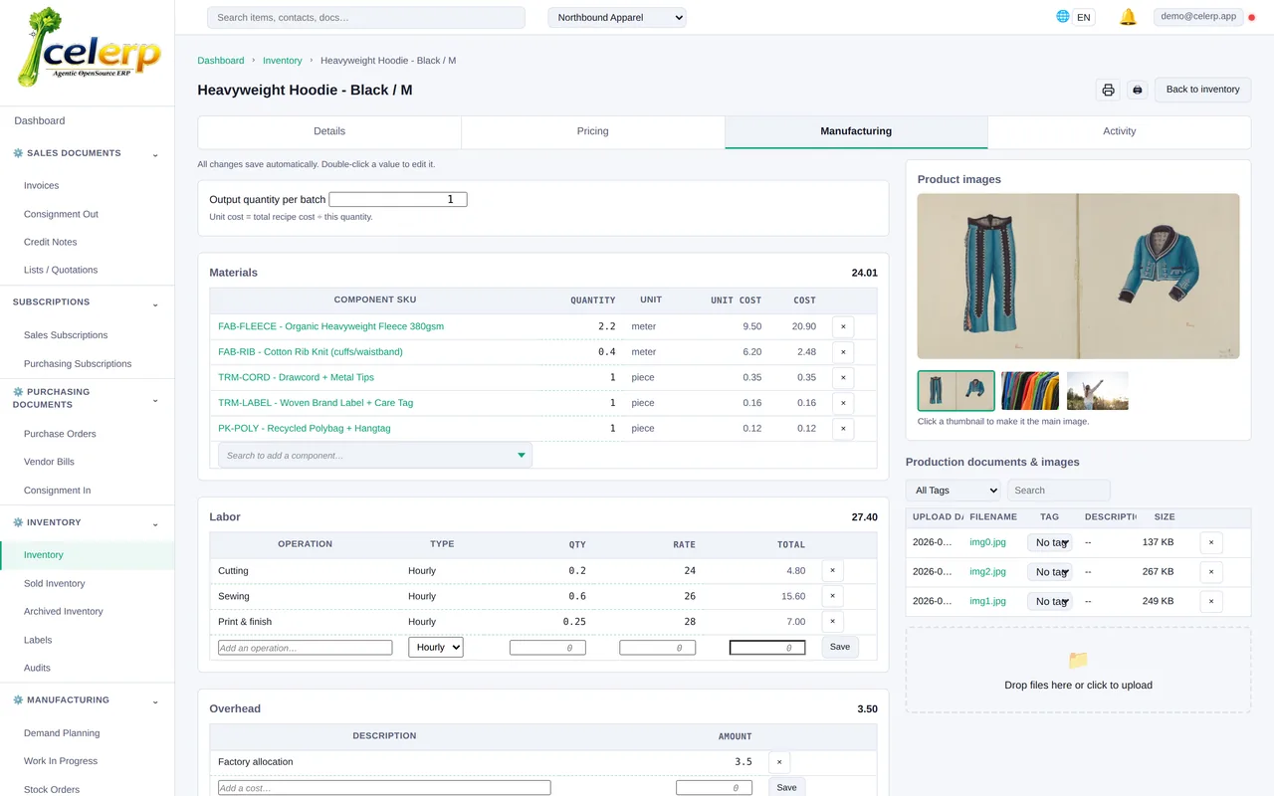Remove the PK-POLY material row
The width and height of the screenshot is (1274, 796).
pyautogui.click(x=843, y=429)
